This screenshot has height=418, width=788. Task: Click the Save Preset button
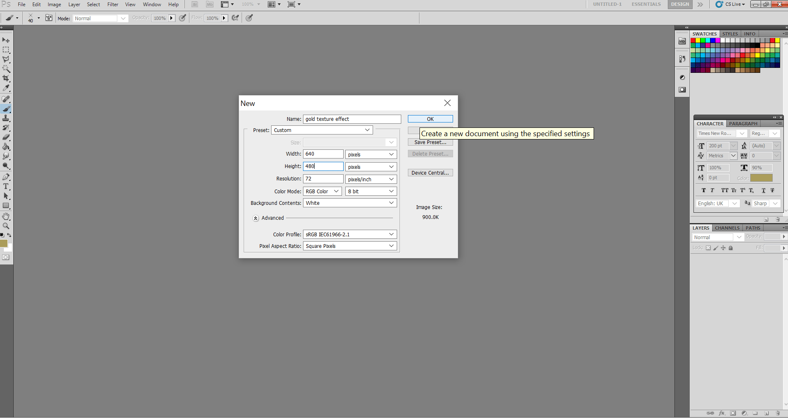coord(430,142)
